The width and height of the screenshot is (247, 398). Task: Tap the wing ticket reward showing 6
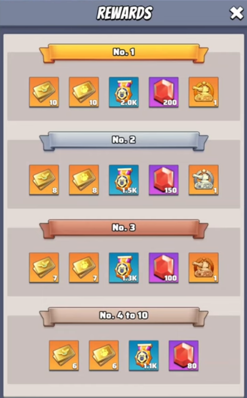tap(64, 355)
